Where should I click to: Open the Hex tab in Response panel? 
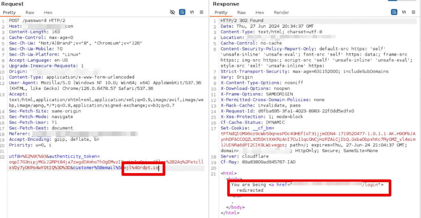(259, 13)
